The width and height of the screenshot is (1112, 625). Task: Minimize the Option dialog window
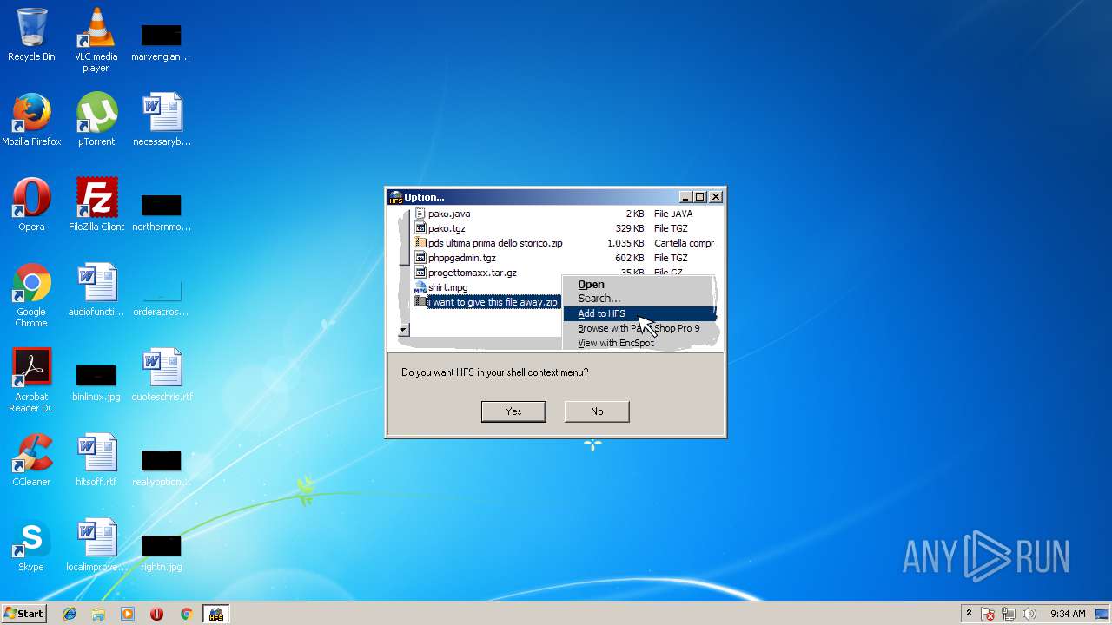[685, 197]
